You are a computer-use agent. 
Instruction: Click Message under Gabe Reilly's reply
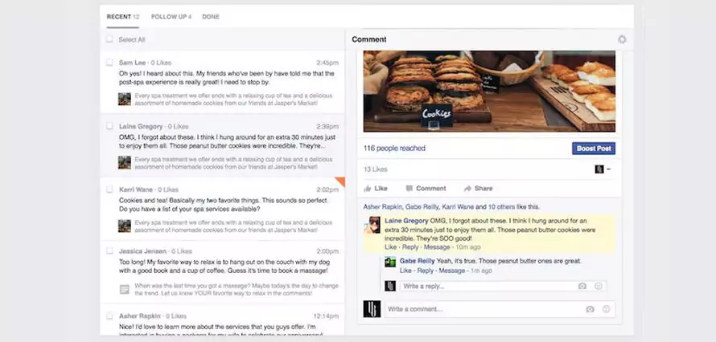point(452,271)
